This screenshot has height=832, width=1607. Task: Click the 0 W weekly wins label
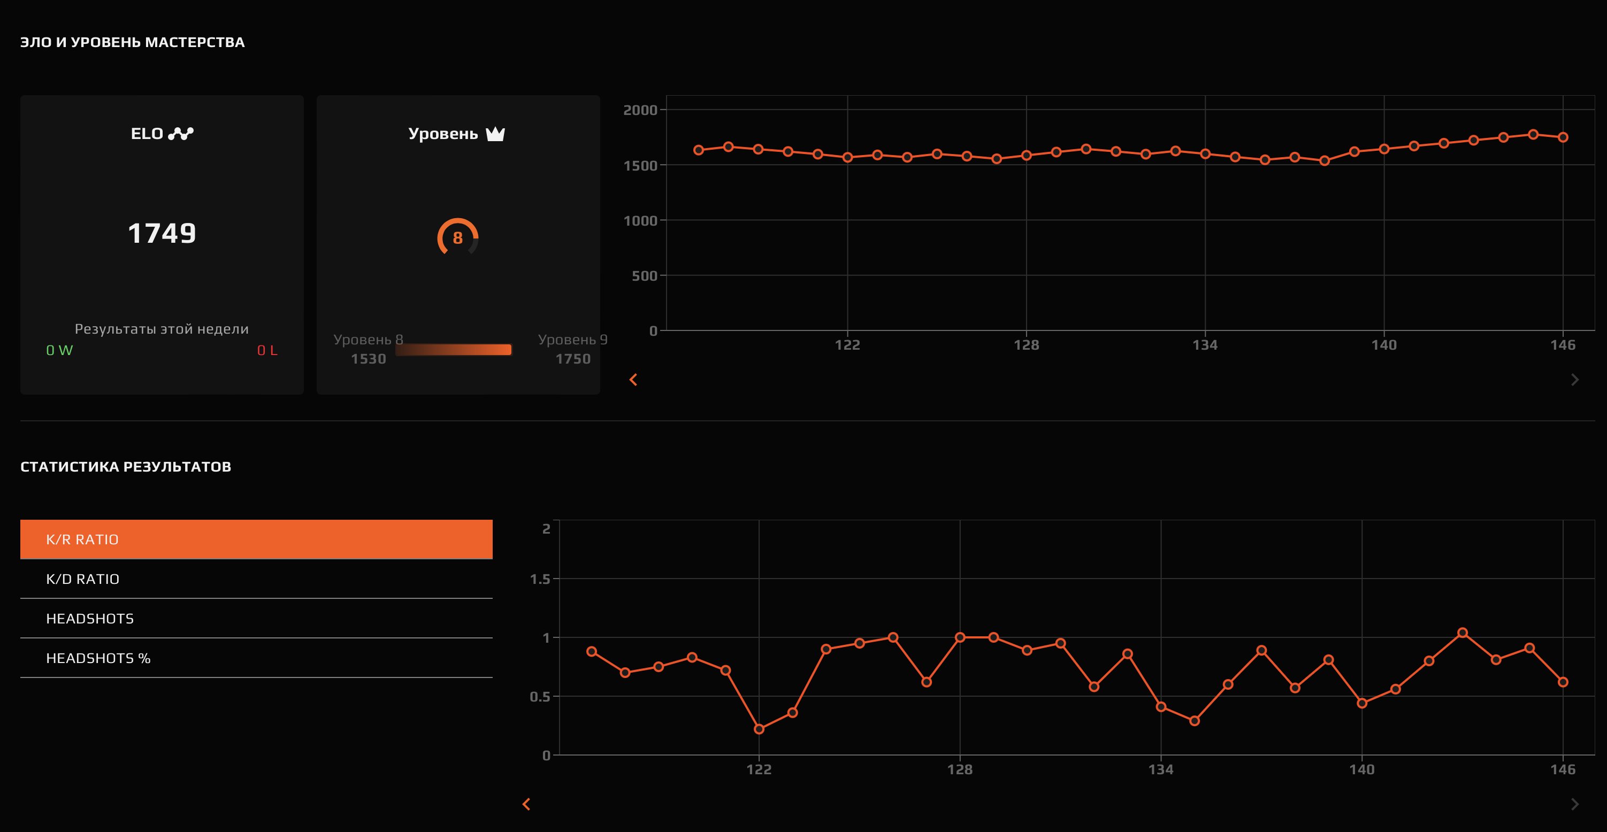(59, 351)
